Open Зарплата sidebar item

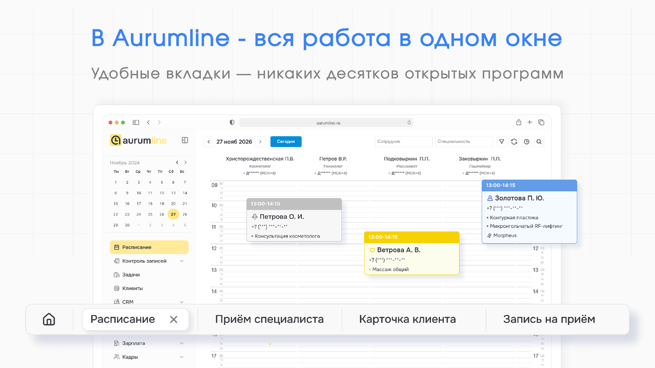(x=134, y=343)
